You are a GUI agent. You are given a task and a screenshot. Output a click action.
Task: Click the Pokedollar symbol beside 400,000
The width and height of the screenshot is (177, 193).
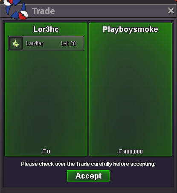(x=120, y=151)
